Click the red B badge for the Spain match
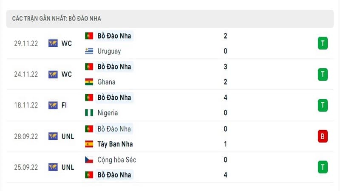The height and width of the screenshot is (191, 340). [323, 136]
